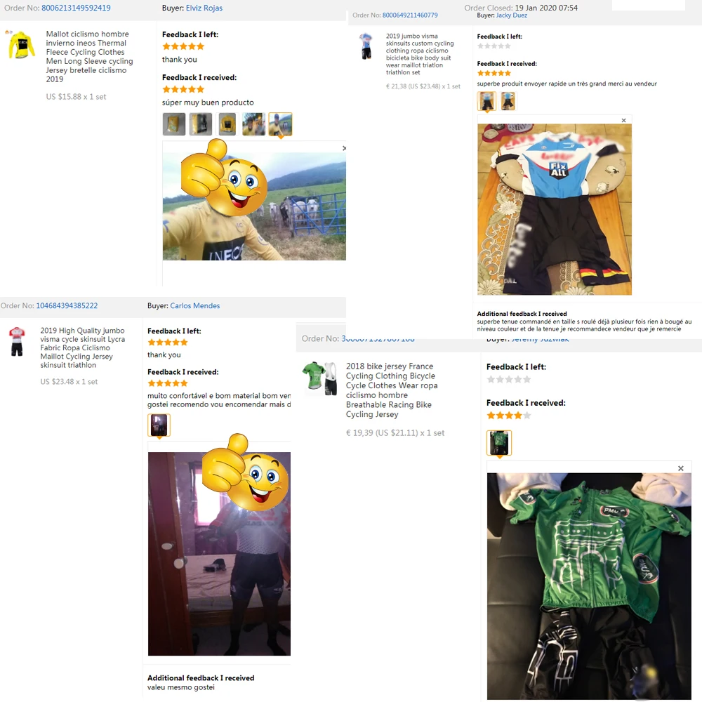Open buyer Carlos Mendes profile link
The width and height of the screenshot is (702, 702).
pyautogui.click(x=194, y=306)
